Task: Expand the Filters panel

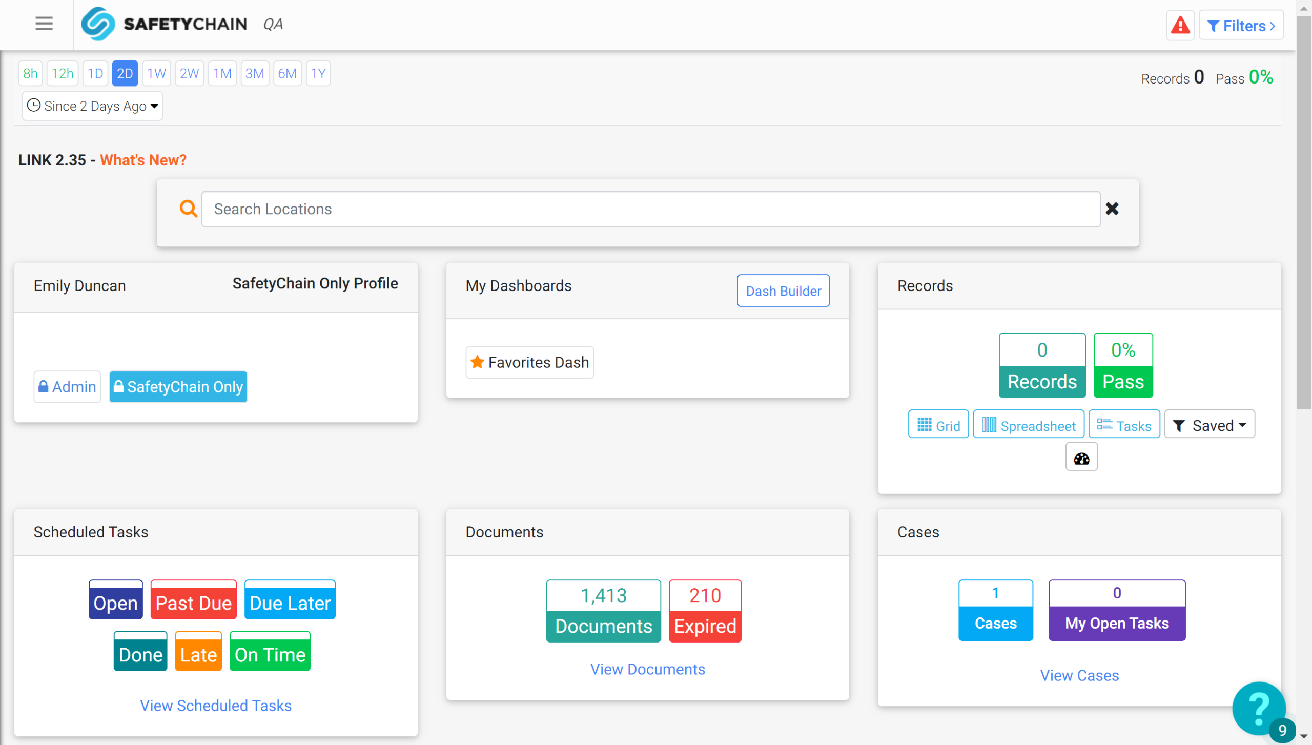Action: pos(1241,26)
